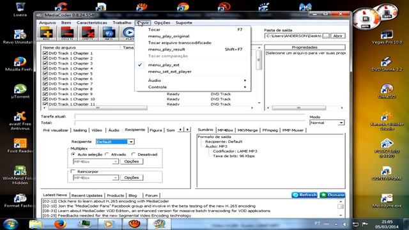Open CONTAPRIME desktop shortcut

[x=387, y=173]
